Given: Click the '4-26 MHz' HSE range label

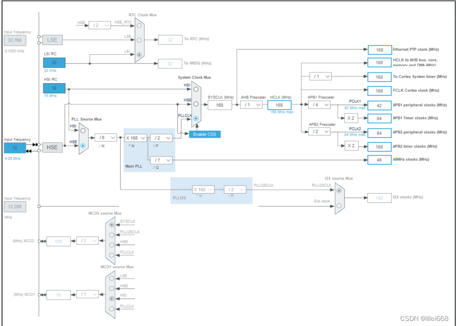Looking at the screenshot, I should click(x=13, y=159).
